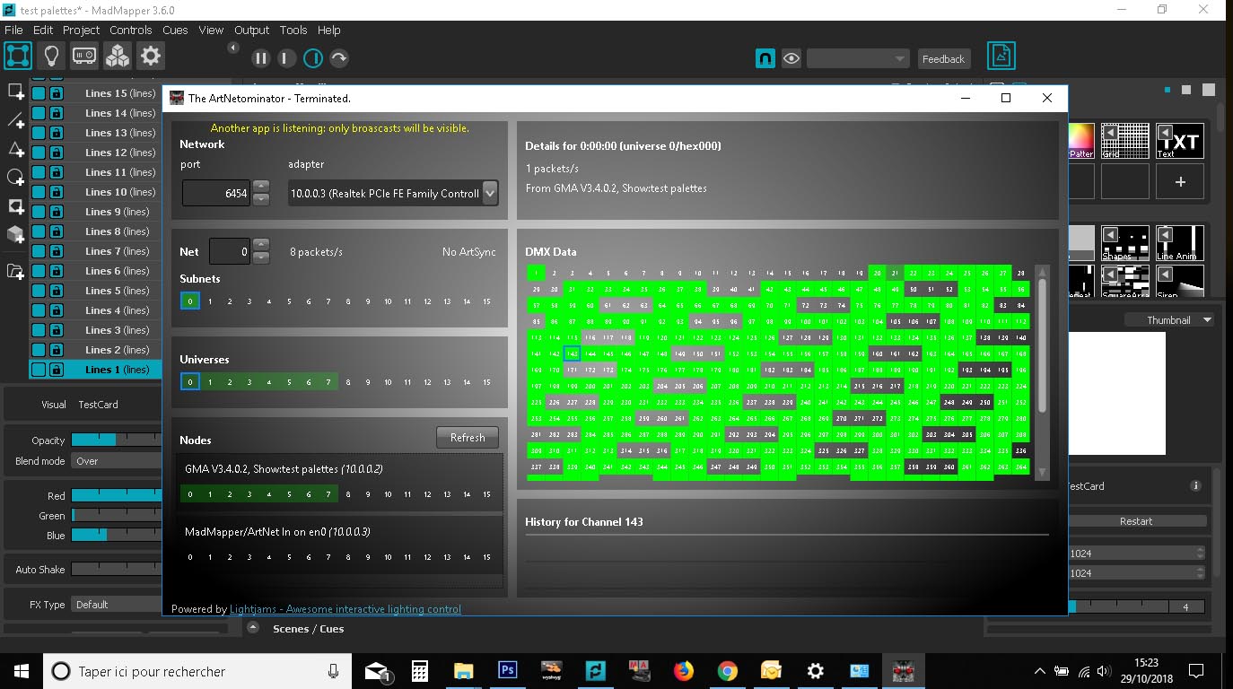
Task: Open Firefox from the taskbar
Action: pos(684,670)
